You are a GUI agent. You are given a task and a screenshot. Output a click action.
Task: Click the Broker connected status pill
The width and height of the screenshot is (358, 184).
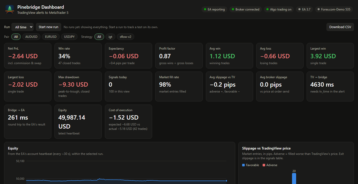245,9
